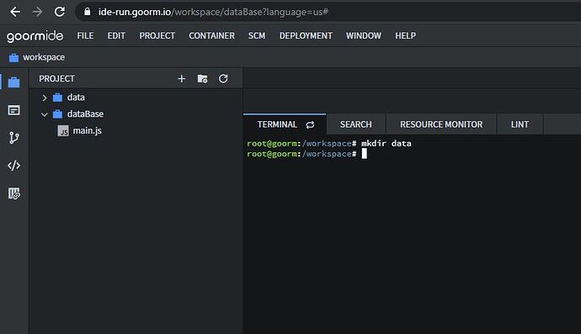Refresh the project tree

223,78
